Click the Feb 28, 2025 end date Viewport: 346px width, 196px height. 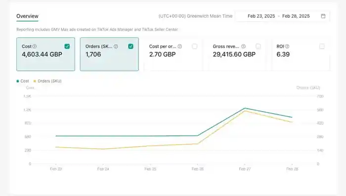(x=296, y=16)
